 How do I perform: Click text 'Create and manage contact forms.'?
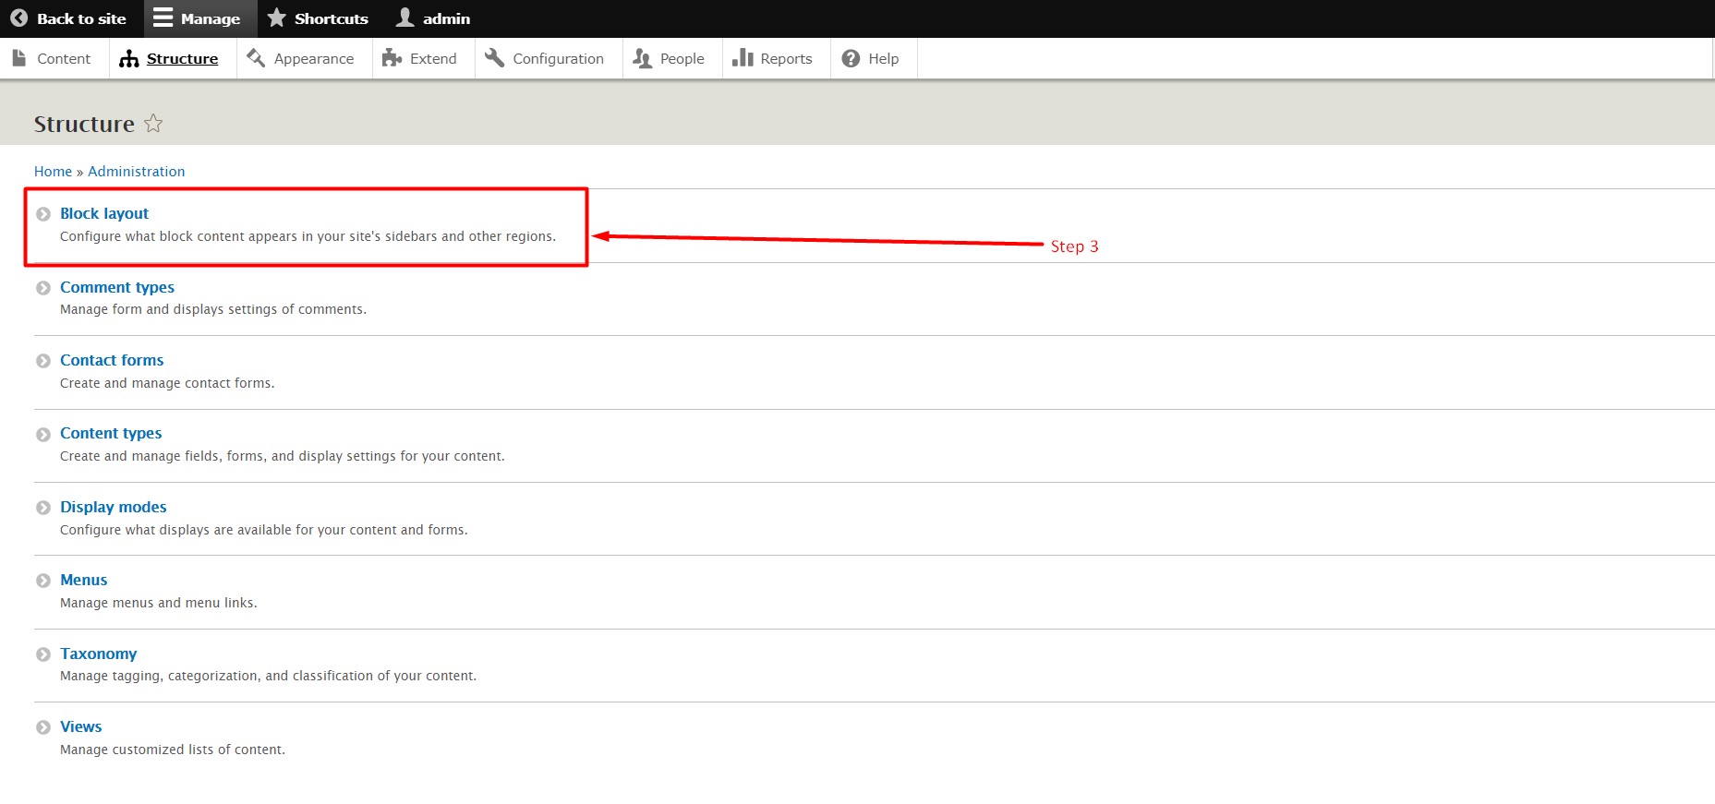tap(167, 383)
